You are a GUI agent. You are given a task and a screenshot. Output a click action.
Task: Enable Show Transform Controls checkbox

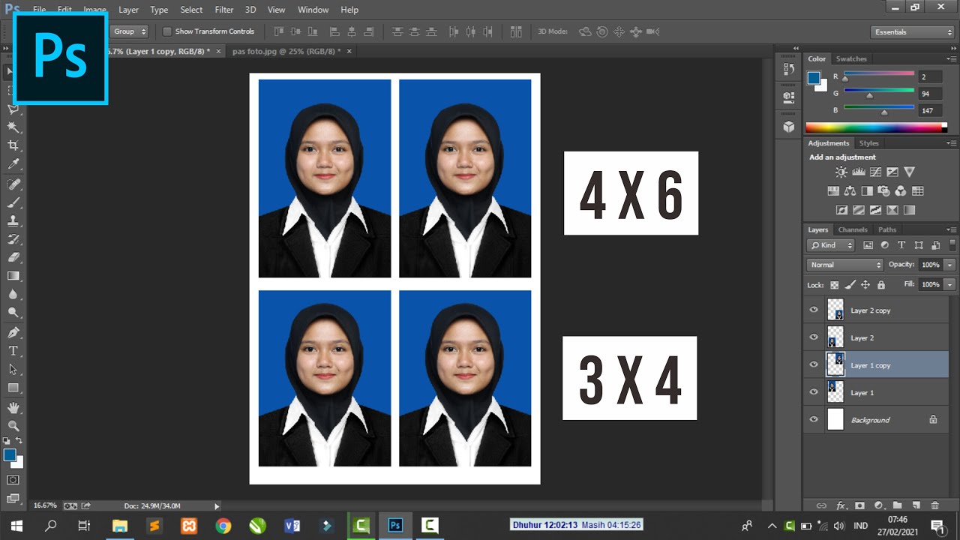(x=167, y=31)
